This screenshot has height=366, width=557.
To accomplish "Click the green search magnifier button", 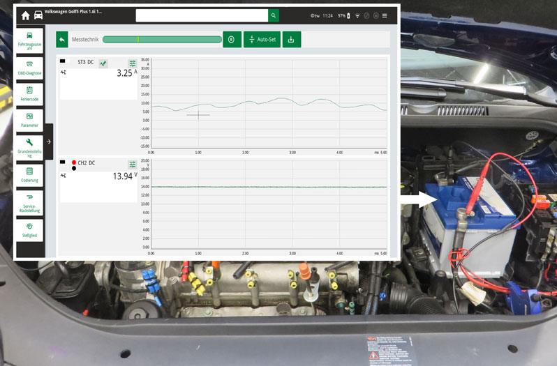I will 274,15.
